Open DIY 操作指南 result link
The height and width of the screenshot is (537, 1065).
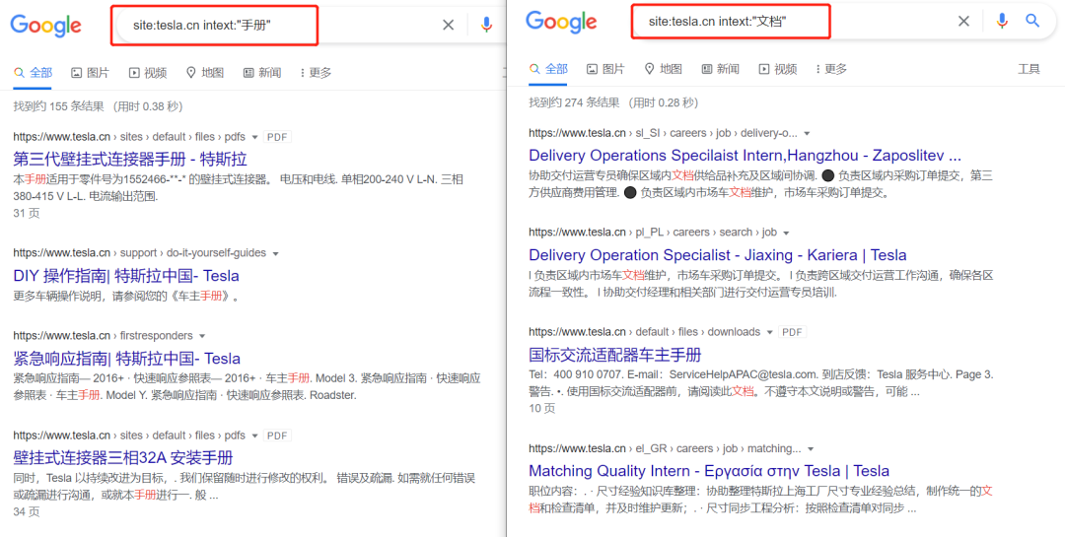coord(126,276)
